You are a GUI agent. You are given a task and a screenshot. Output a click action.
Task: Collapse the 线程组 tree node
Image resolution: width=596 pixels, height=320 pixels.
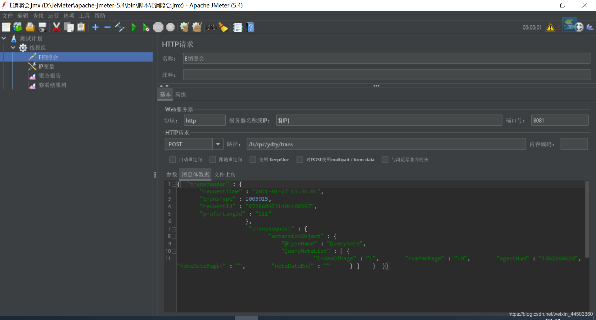[13, 48]
